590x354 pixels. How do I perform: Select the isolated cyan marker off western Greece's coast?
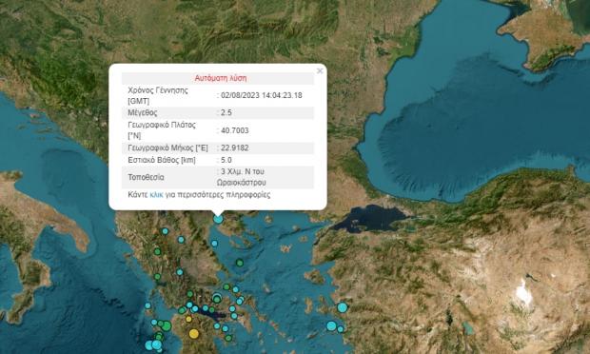[147, 305]
